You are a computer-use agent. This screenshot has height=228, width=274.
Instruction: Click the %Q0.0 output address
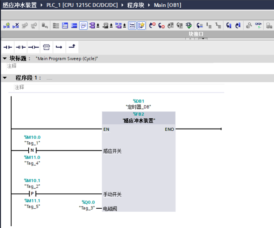88,202
